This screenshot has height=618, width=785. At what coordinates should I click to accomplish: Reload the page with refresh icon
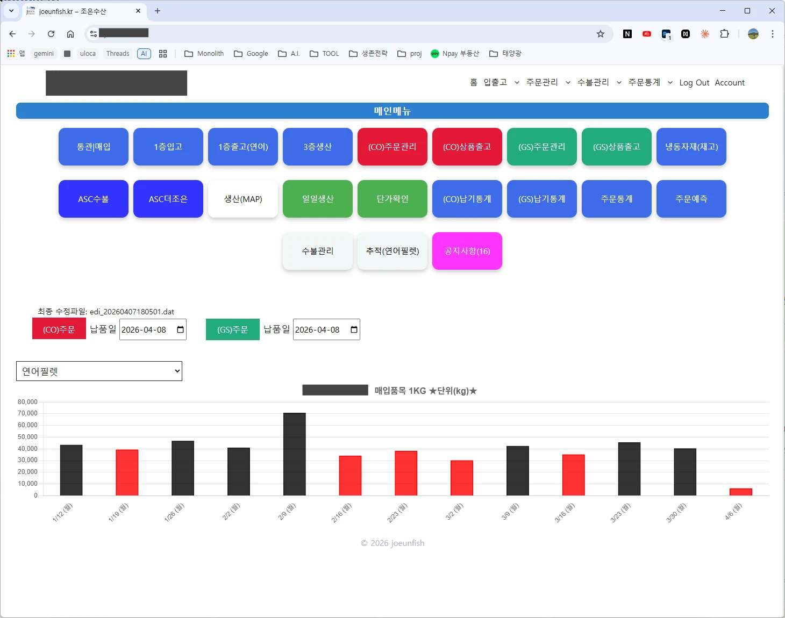(x=51, y=34)
